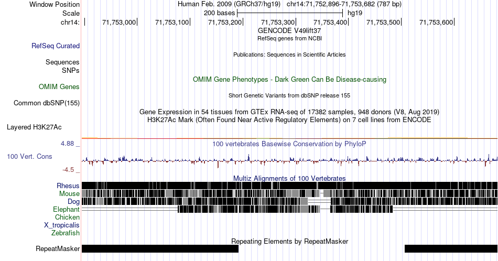Click Multiz Alignments of 100 Vertebrates title
Viewport: 498px width, 261px height.
289,178
